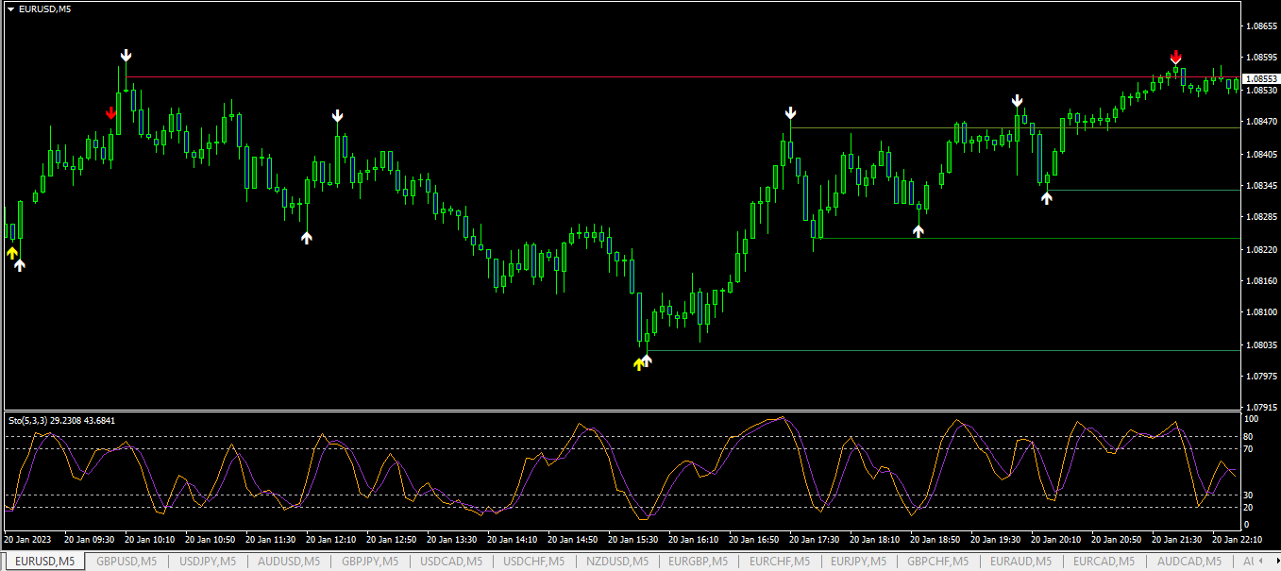Image resolution: width=1281 pixels, height=571 pixels.
Task: Open the GBPJPY,M5 chart tab
Action: [x=370, y=562]
